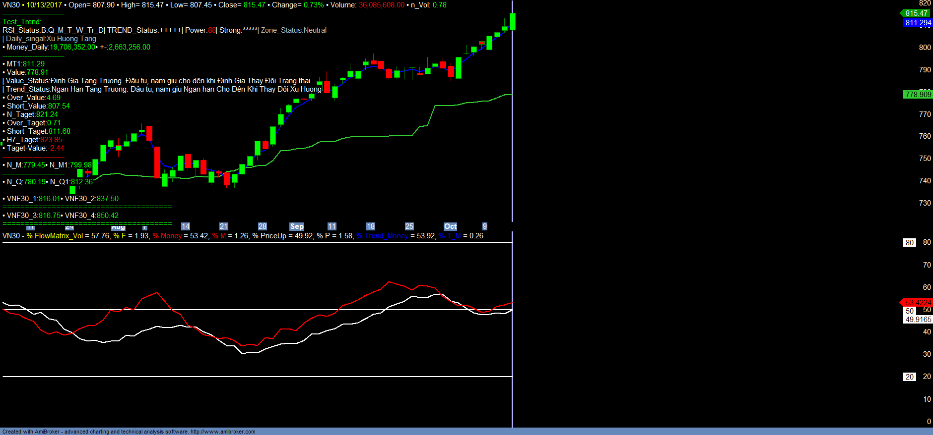933x435 pixels.
Task: Open the amibroker.com link in footer
Action: click(x=223, y=432)
